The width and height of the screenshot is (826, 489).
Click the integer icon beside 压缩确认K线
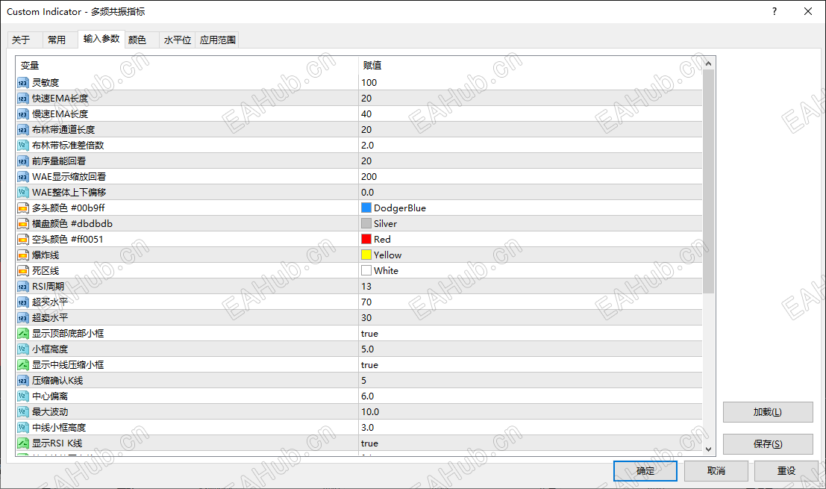(x=22, y=381)
